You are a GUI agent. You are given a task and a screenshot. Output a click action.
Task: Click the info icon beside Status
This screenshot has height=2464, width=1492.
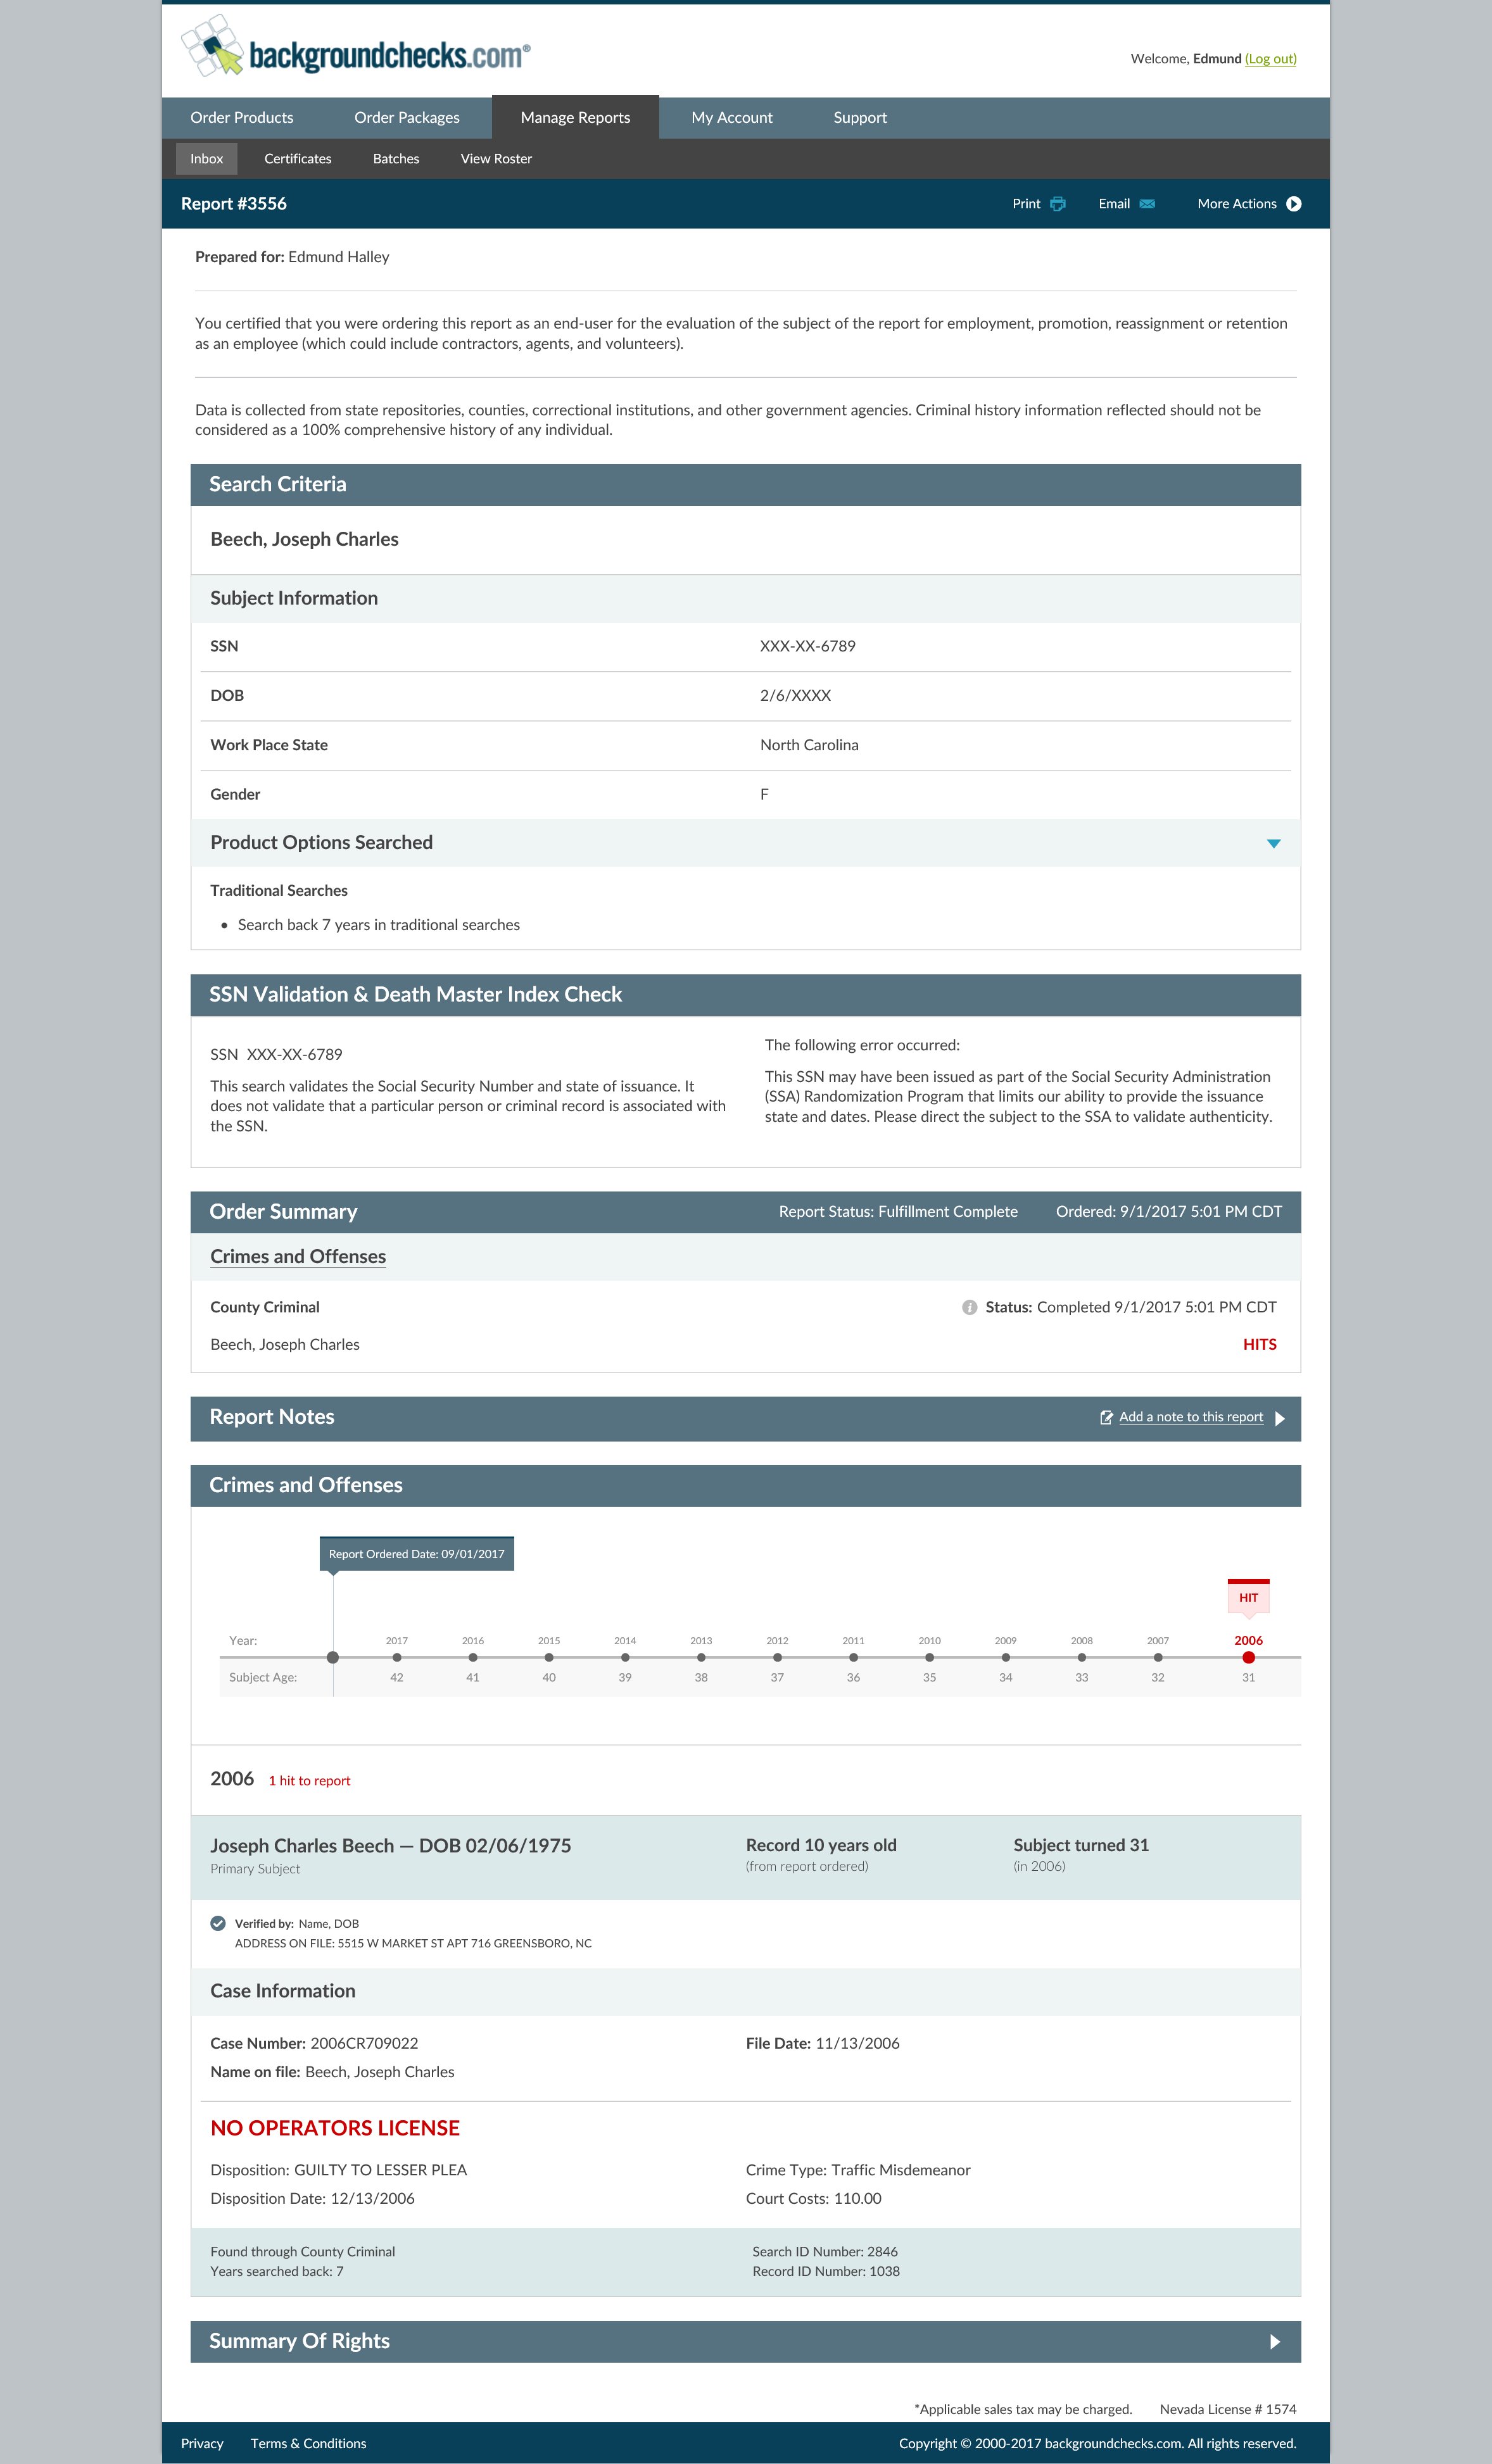[969, 1307]
